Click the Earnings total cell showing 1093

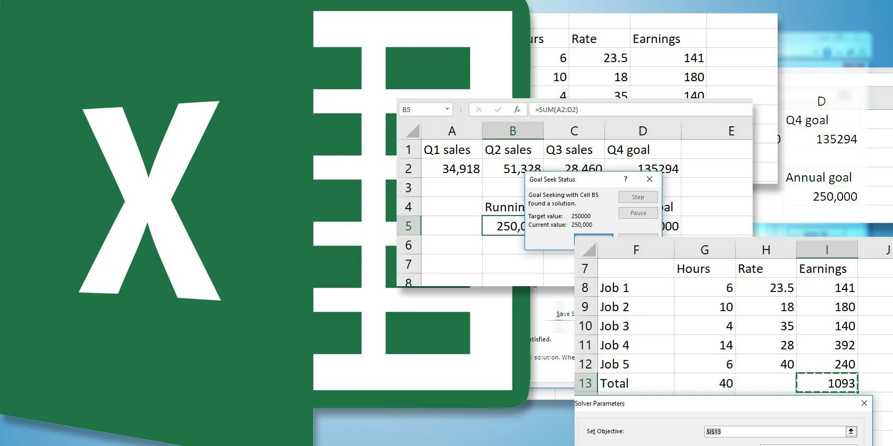point(827,383)
